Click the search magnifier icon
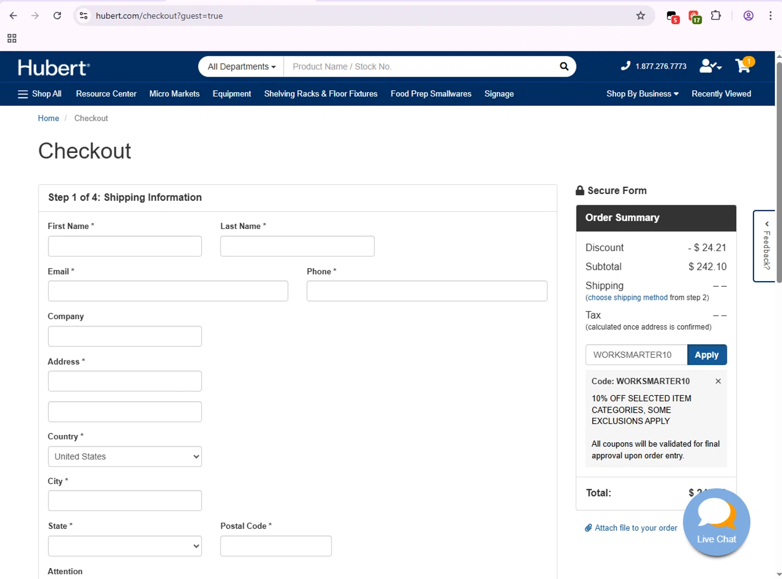 (x=564, y=66)
